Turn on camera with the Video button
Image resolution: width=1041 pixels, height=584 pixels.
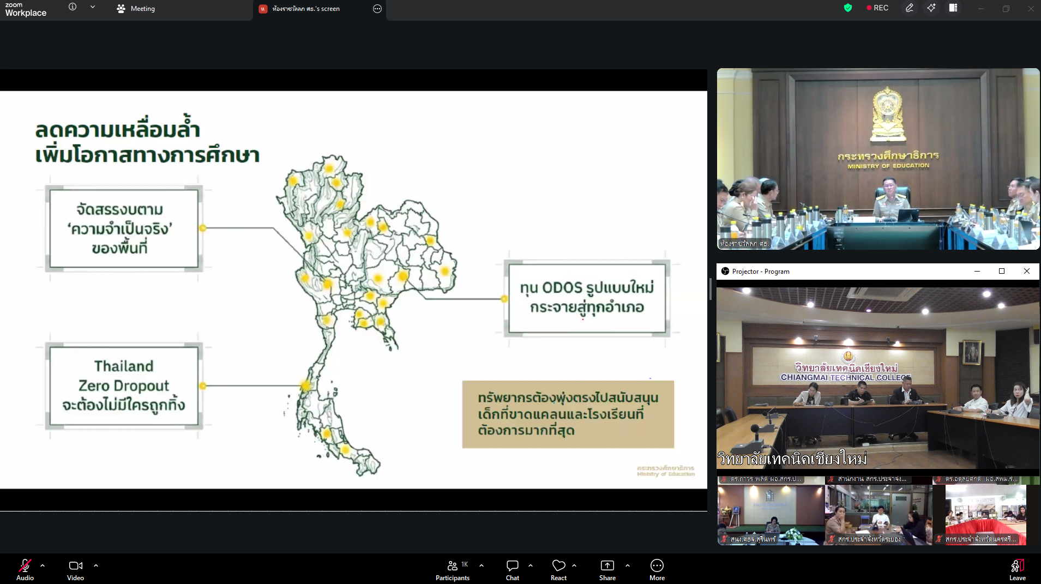pos(75,569)
